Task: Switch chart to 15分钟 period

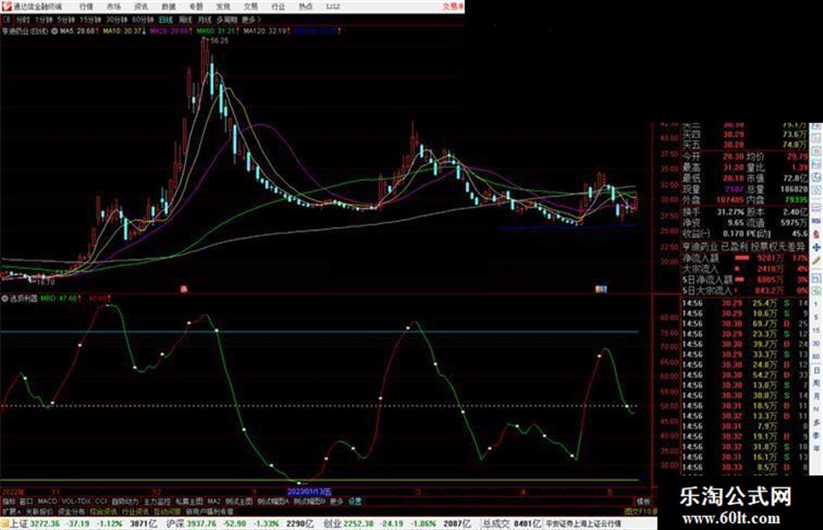Action: tap(90, 20)
